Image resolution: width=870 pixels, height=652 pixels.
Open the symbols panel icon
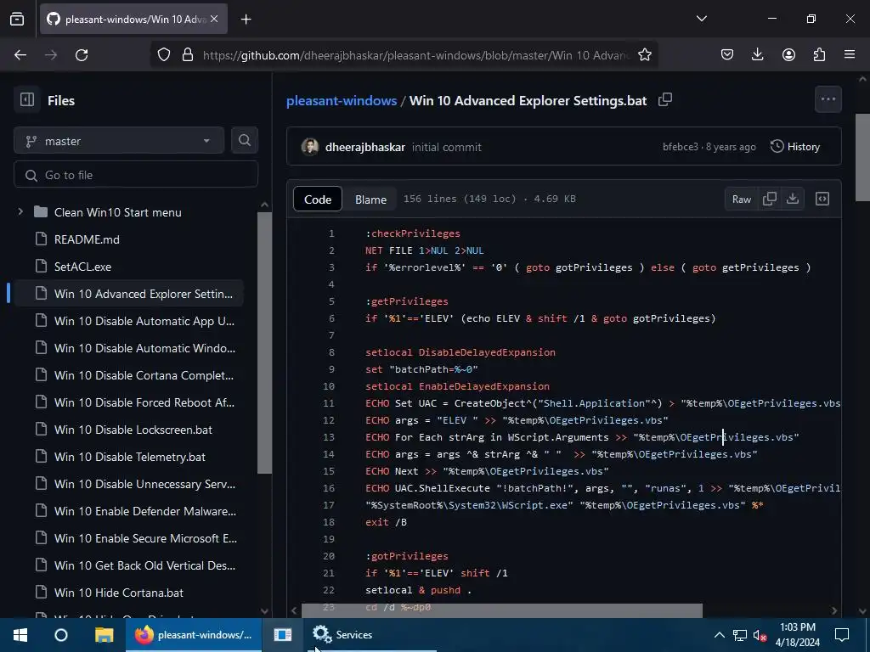[x=822, y=199]
